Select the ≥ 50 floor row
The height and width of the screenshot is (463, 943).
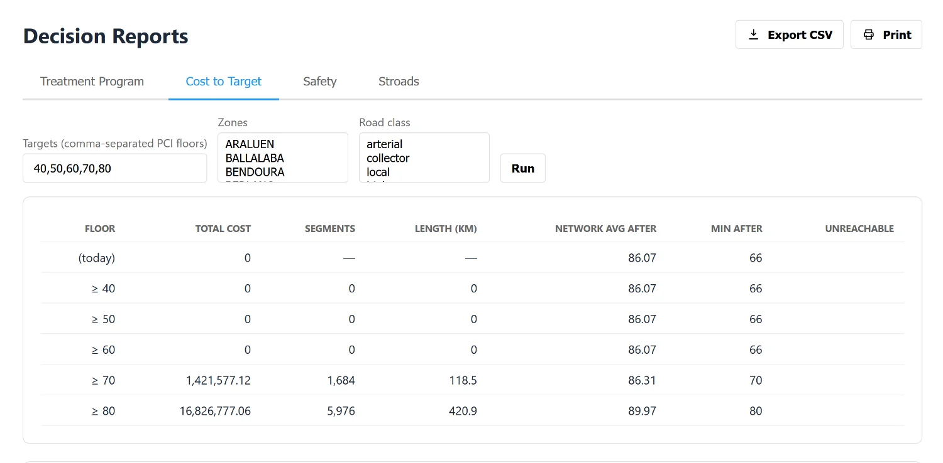473,319
